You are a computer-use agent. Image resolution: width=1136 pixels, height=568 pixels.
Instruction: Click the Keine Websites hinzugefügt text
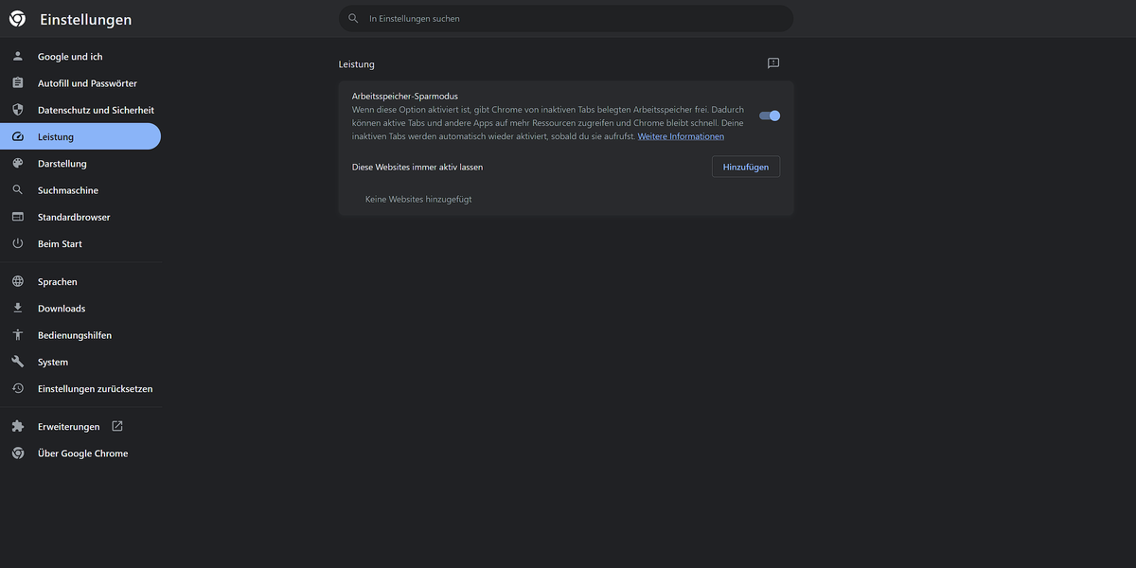pos(418,199)
